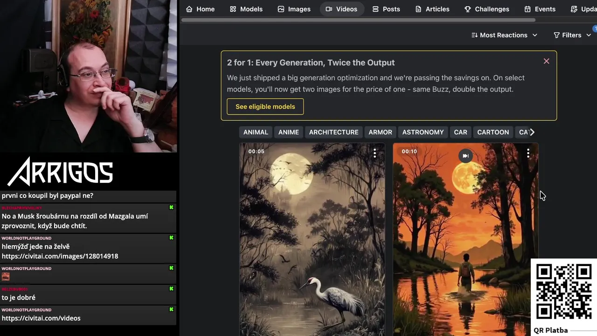Screen dimensions: 597x336
Task: Click the Articles document icon
Action: click(418, 9)
